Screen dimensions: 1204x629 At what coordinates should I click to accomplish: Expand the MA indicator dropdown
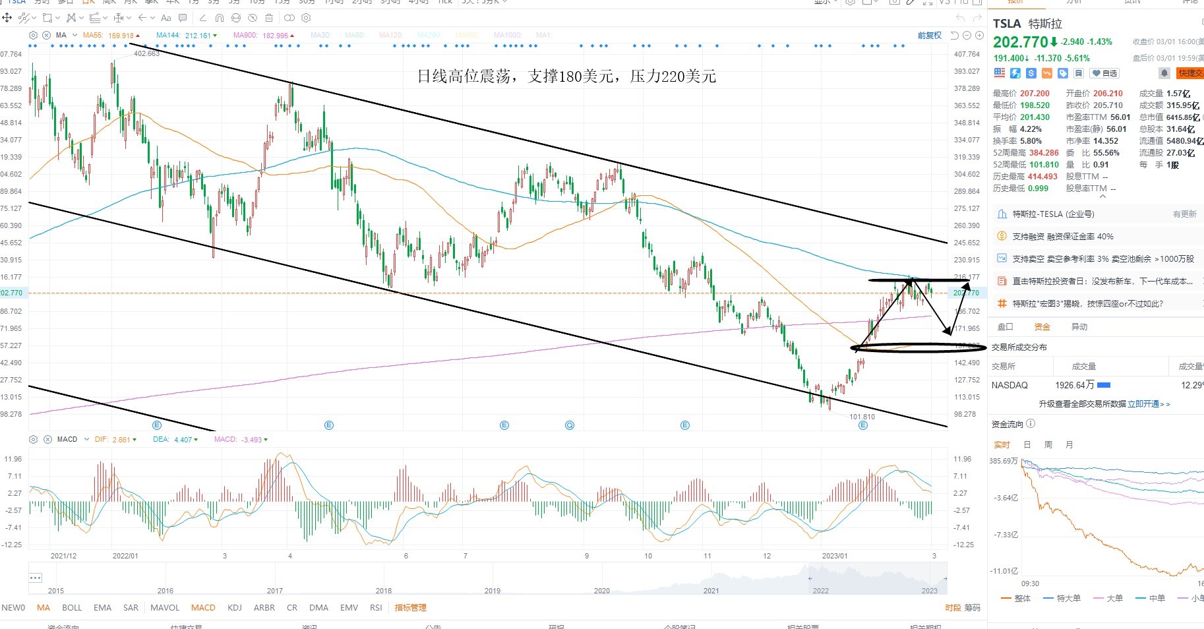75,35
